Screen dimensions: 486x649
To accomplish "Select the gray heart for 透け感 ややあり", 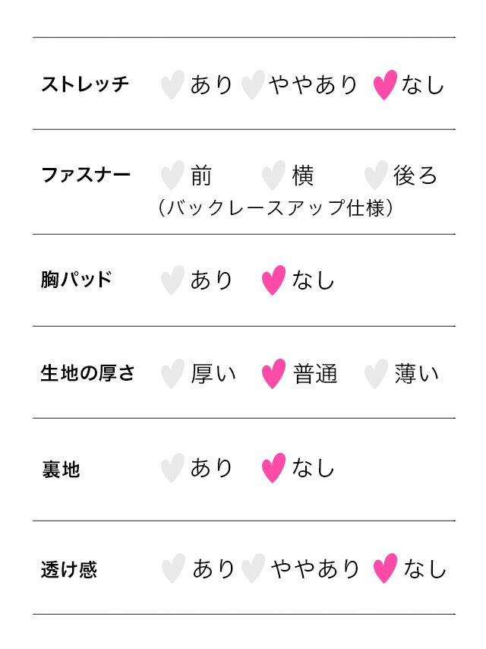I will [x=253, y=568].
